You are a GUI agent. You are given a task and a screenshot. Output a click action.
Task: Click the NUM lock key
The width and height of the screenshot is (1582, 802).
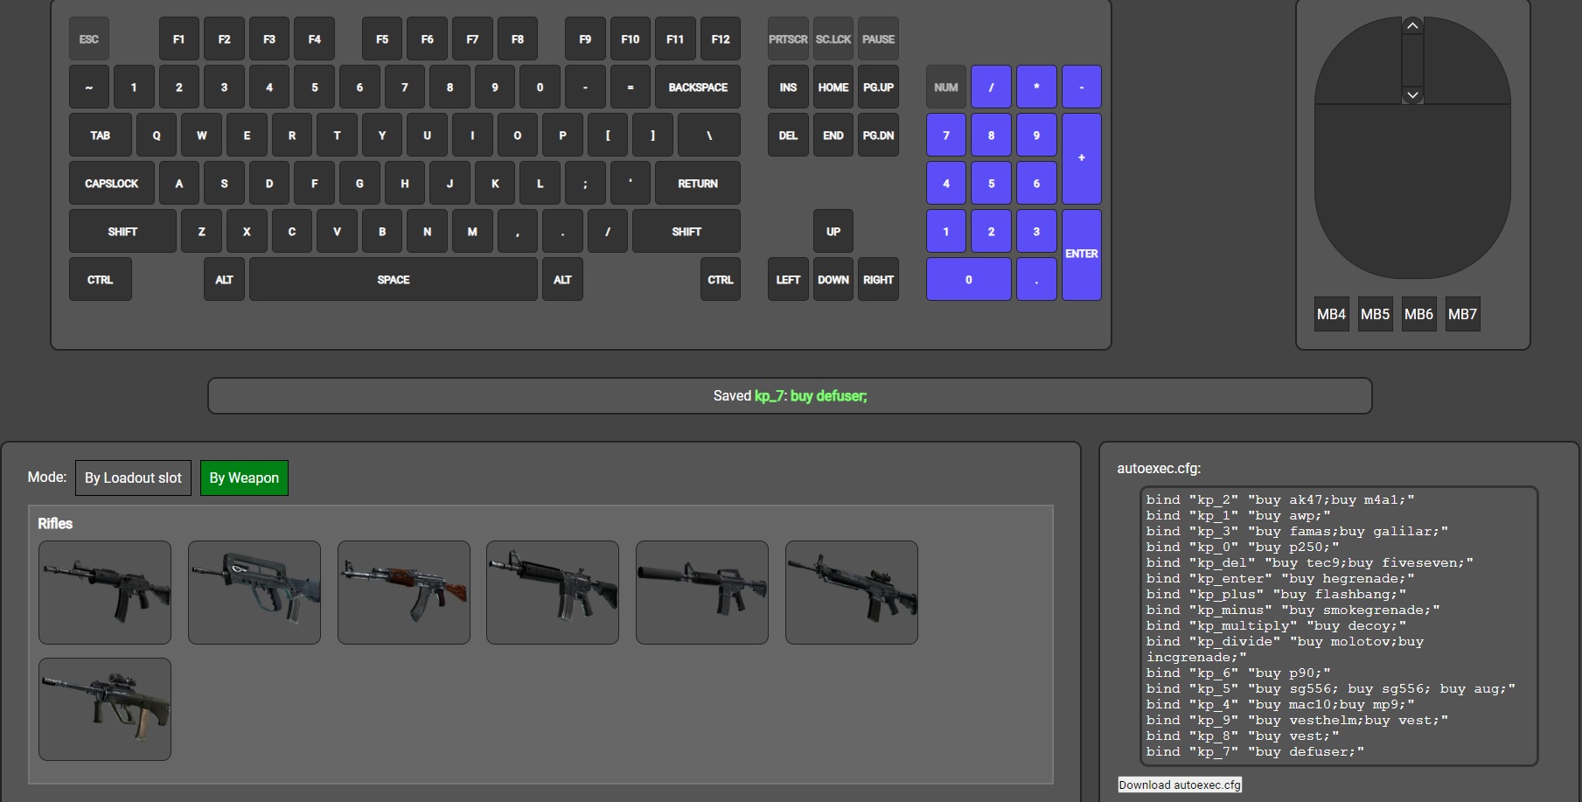coord(946,87)
